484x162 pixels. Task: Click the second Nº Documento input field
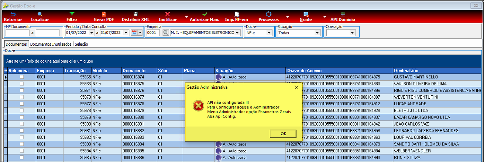48,33
